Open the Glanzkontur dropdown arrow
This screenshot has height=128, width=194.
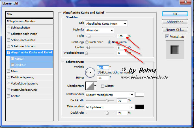pyautogui.click(x=95, y=85)
